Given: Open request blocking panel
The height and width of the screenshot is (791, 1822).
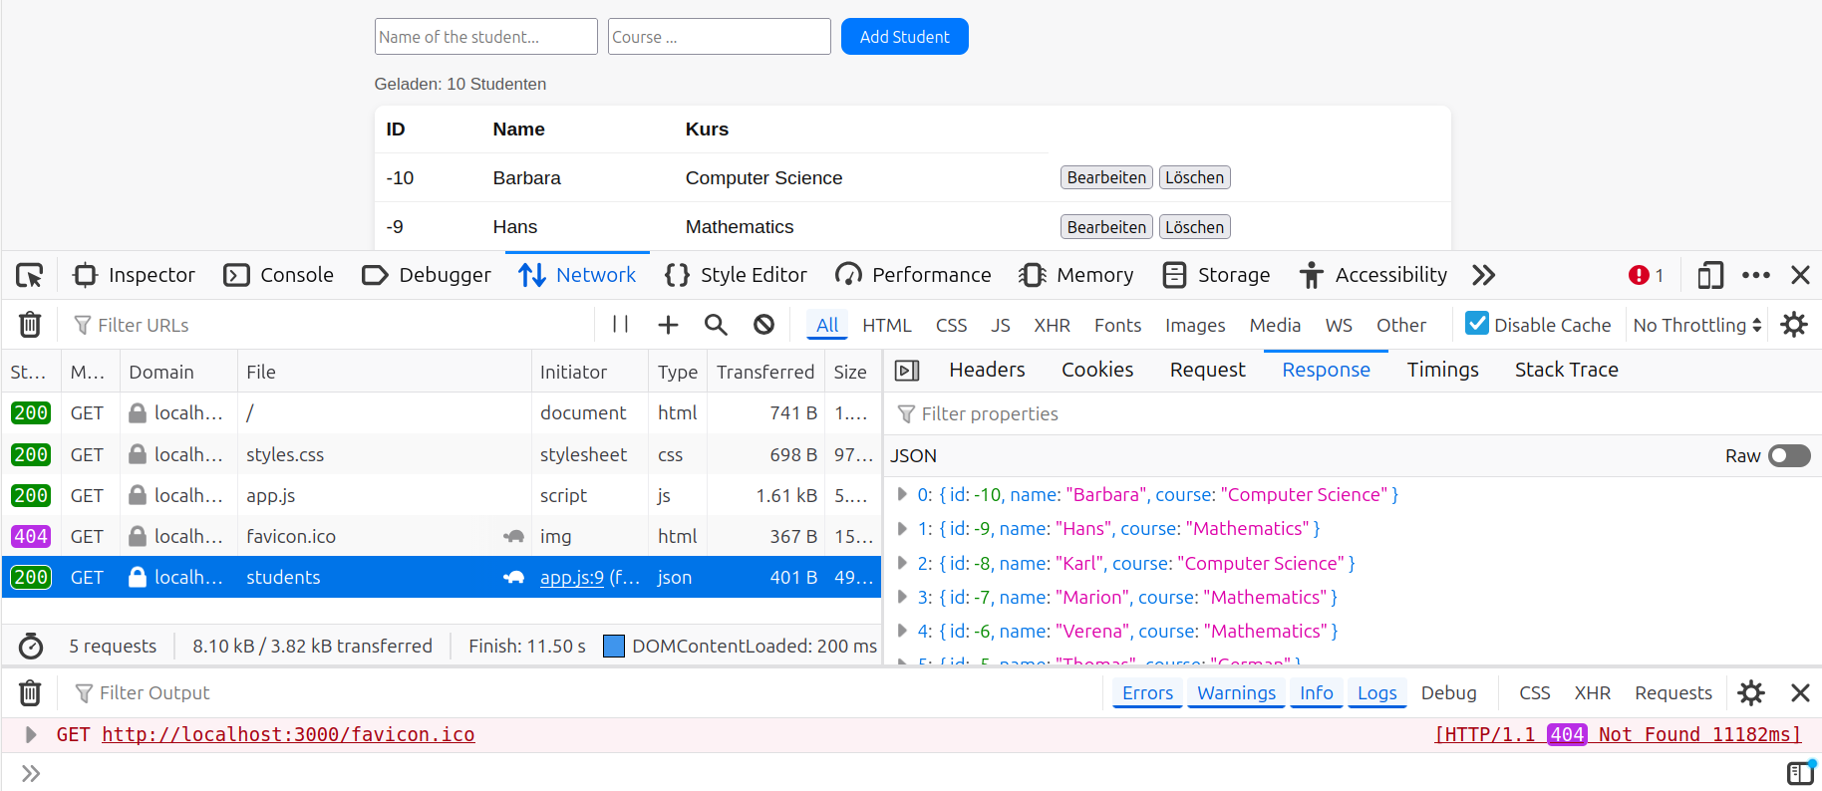Looking at the screenshot, I should coord(763,325).
